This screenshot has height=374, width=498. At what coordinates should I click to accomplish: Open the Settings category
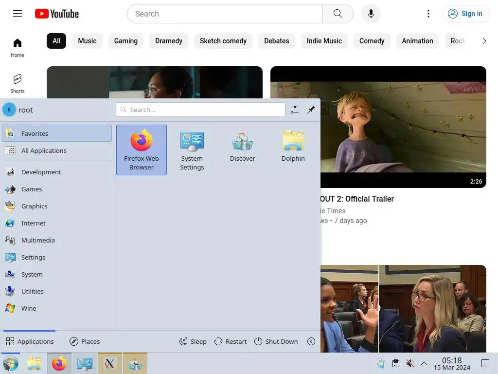tap(57, 257)
